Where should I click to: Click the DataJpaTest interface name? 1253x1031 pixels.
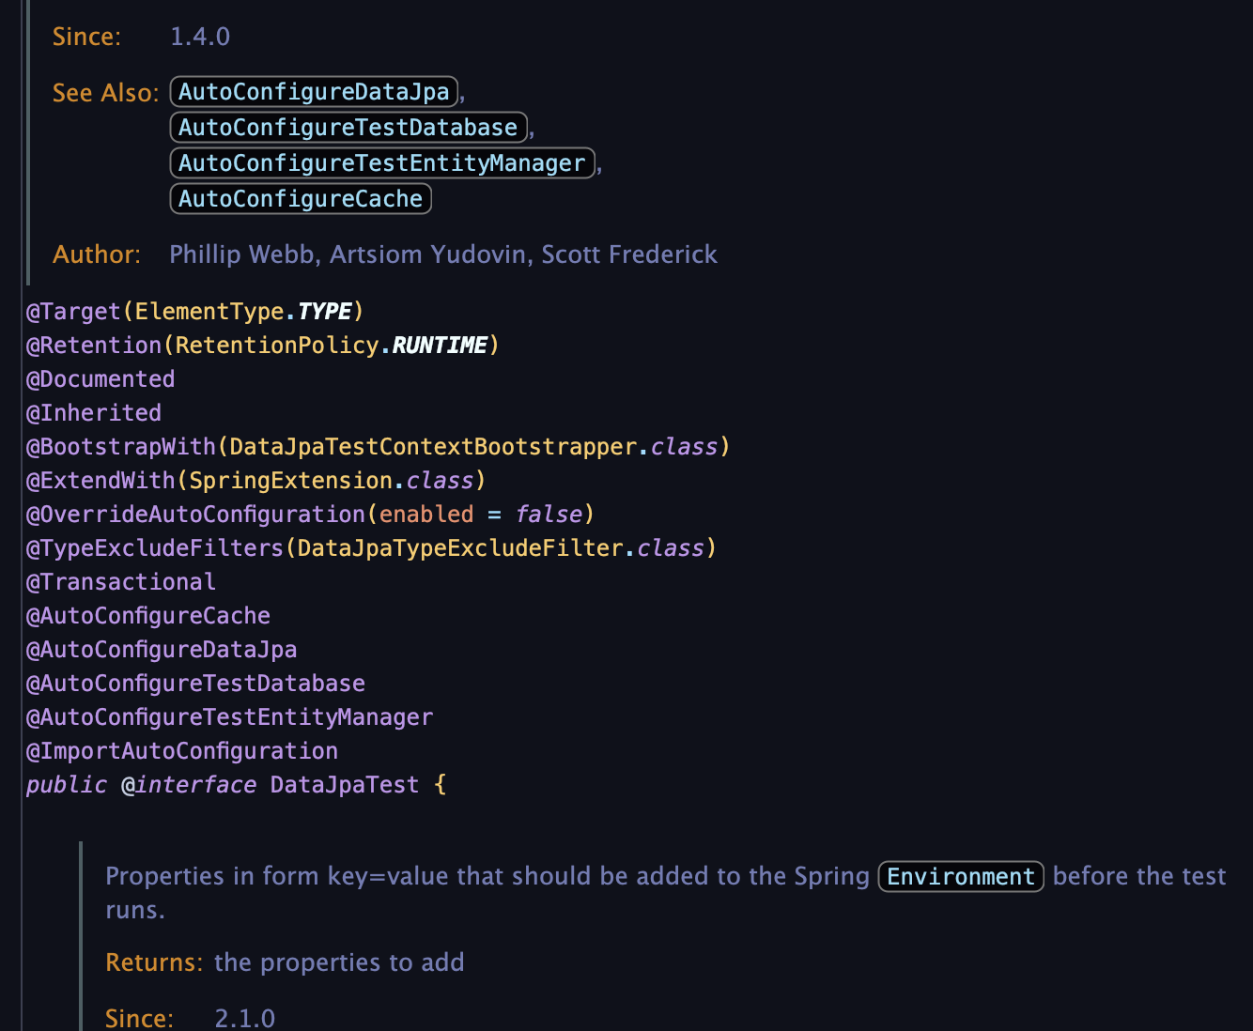pos(344,785)
